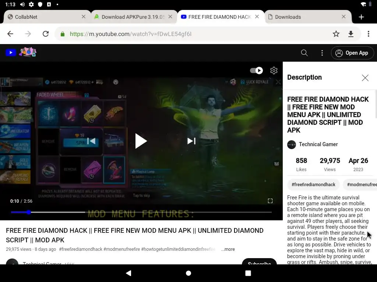
Task: Open the browser three-dot menu
Action: [368, 34]
